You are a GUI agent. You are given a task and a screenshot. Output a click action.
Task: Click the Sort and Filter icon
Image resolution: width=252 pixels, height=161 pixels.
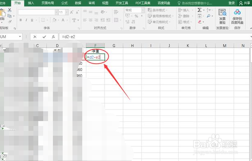(x=208, y=10)
